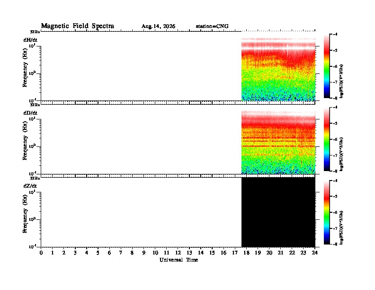Click the "Frequency (Hz)" label of dH/dt panel
The width and height of the screenshot is (375, 290).
point(25,68)
